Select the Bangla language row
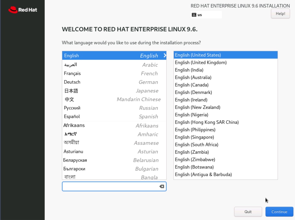 click(x=114, y=177)
